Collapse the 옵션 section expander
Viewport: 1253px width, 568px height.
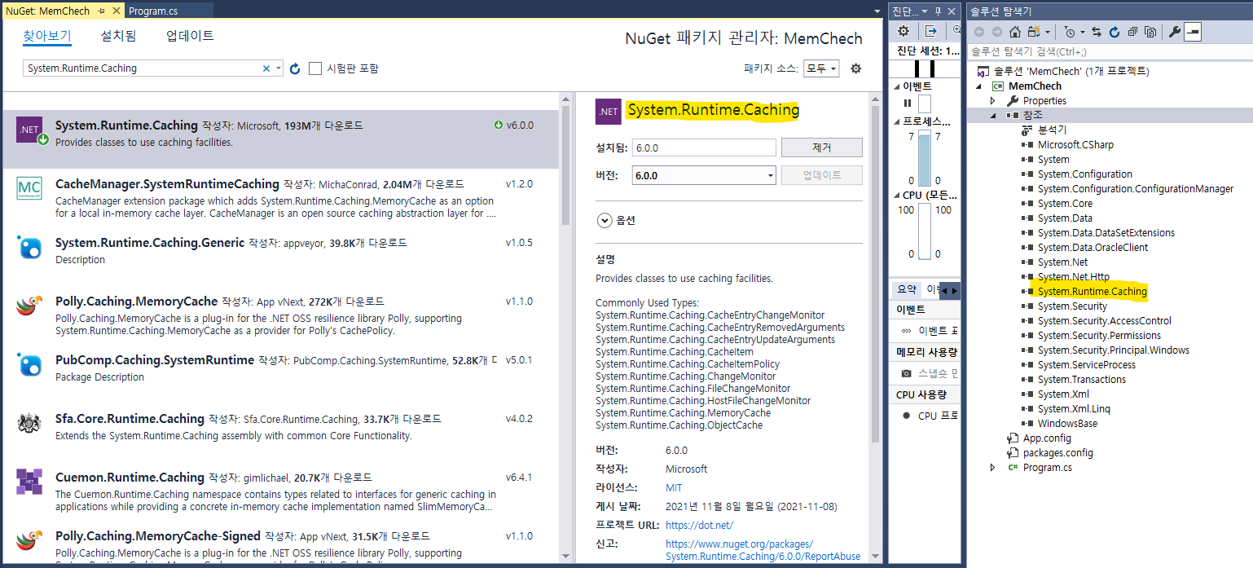pyautogui.click(x=604, y=220)
